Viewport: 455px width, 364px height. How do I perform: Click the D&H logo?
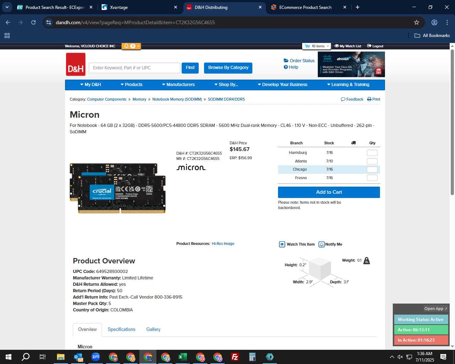click(76, 64)
